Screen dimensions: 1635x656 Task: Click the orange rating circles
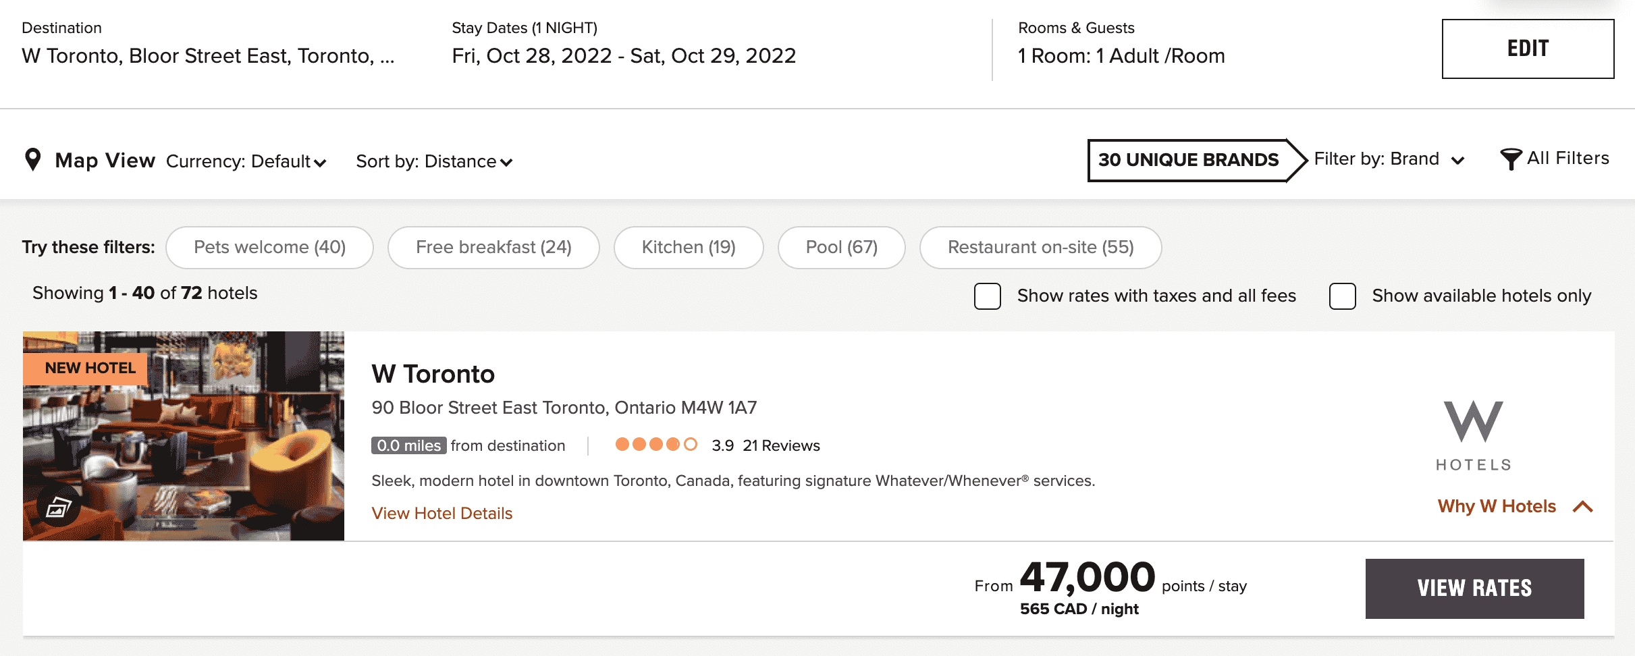pyautogui.click(x=655, y=445)
